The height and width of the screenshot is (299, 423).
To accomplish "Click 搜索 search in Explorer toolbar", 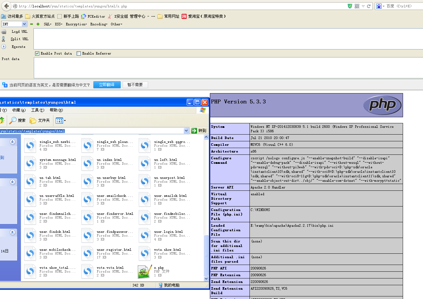I will point(17,120).
